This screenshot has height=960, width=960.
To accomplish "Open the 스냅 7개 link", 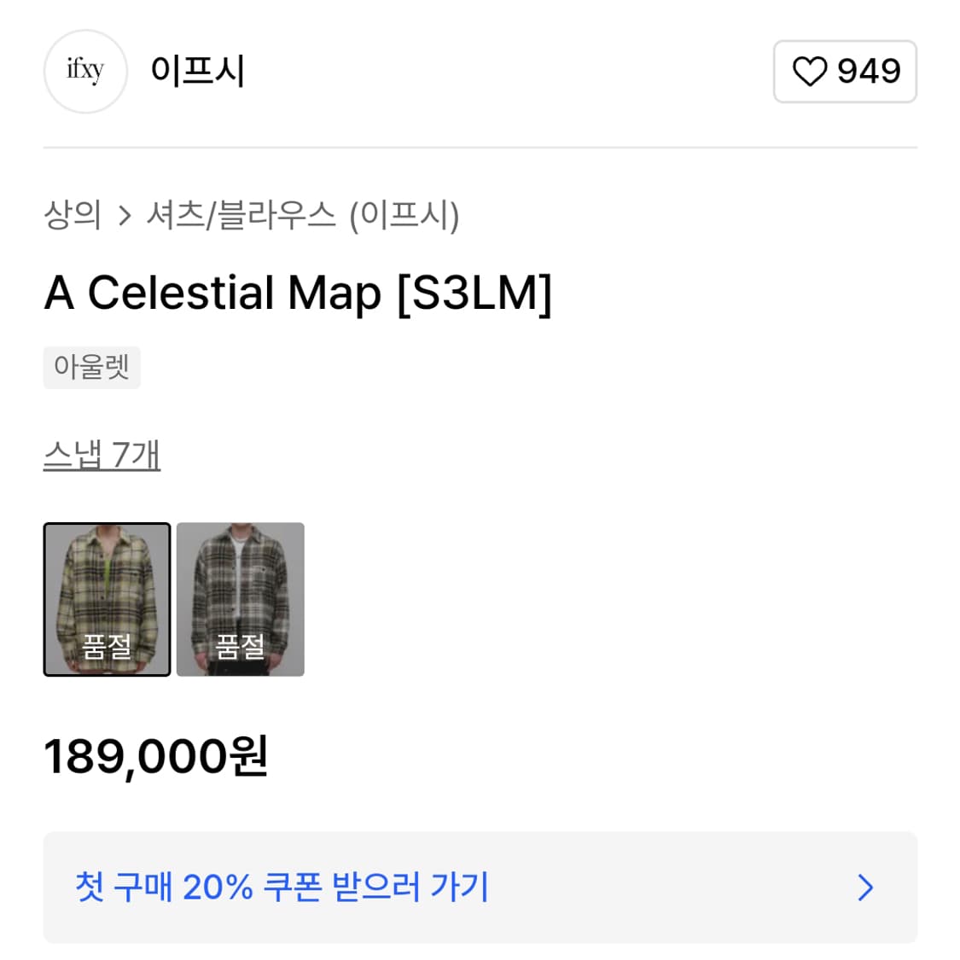I will tap(102, 455).
